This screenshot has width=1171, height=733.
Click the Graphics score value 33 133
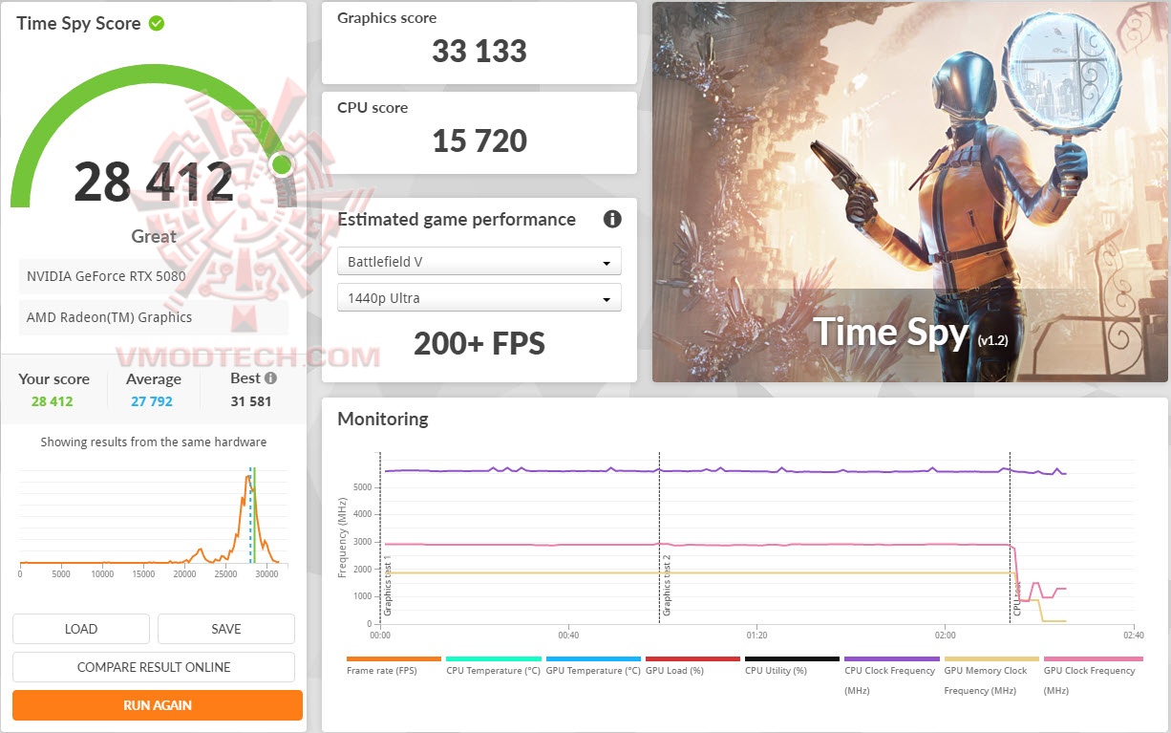click(x=479, y=51)
